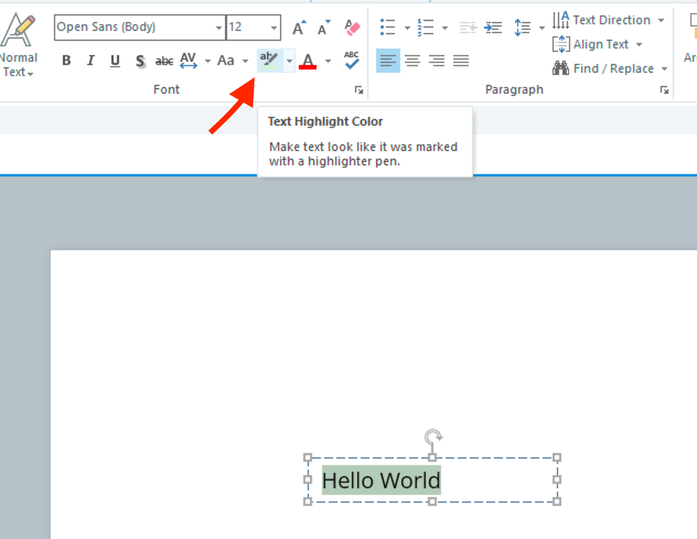Image resolution: width=697 pixels, height=539 pixels.
Task: Open the Text Highlight Color dropdown arrow
Action: pyautogui.click(x=289, y=61)
